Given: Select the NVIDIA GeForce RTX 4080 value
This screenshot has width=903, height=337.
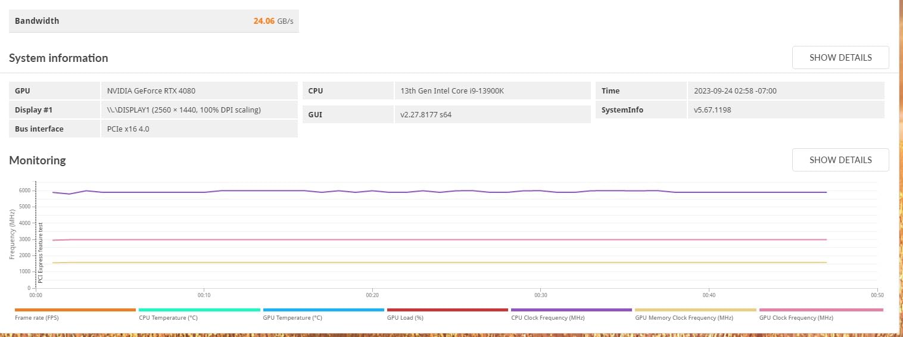Looking at the screenshot, I should click(x=151, y=91).
